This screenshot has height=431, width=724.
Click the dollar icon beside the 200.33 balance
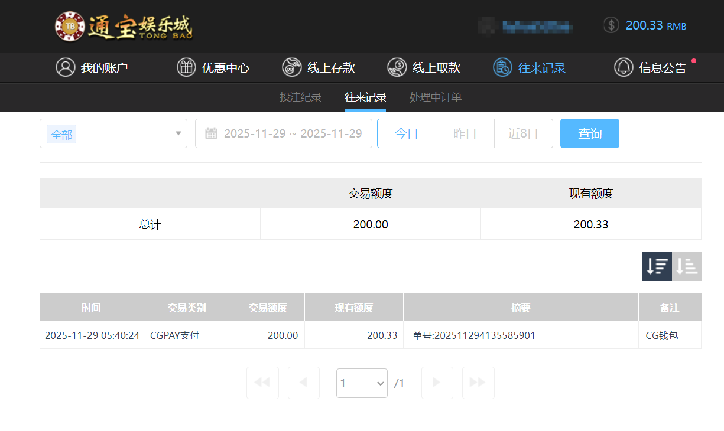tap(611, 25)
